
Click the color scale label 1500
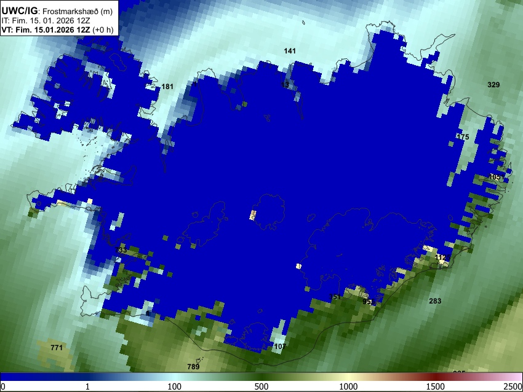(436, 386)
